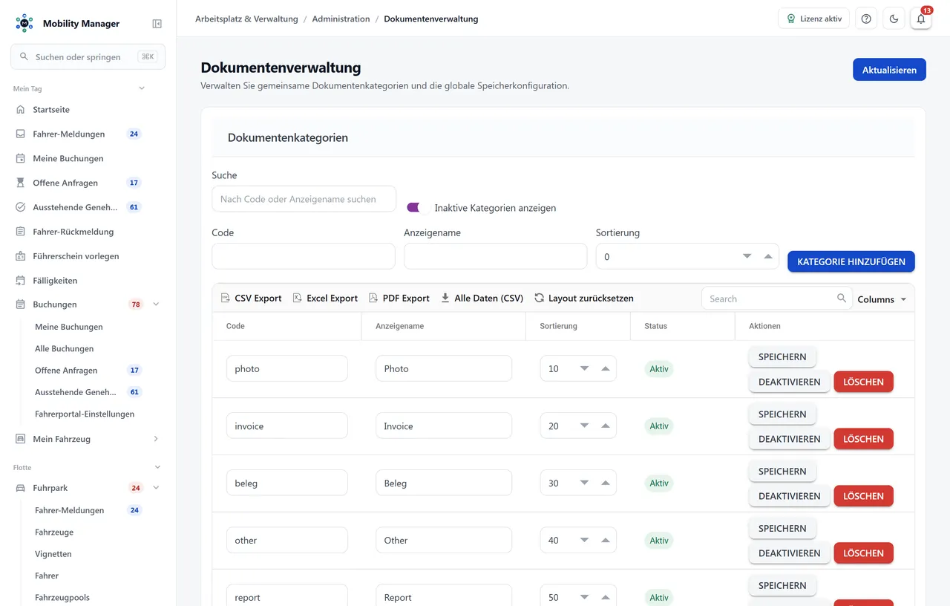The height and width of the screenshot is (606, 950).
Task: Collapse the sidebar panel icon
Action: coord(157,24)
